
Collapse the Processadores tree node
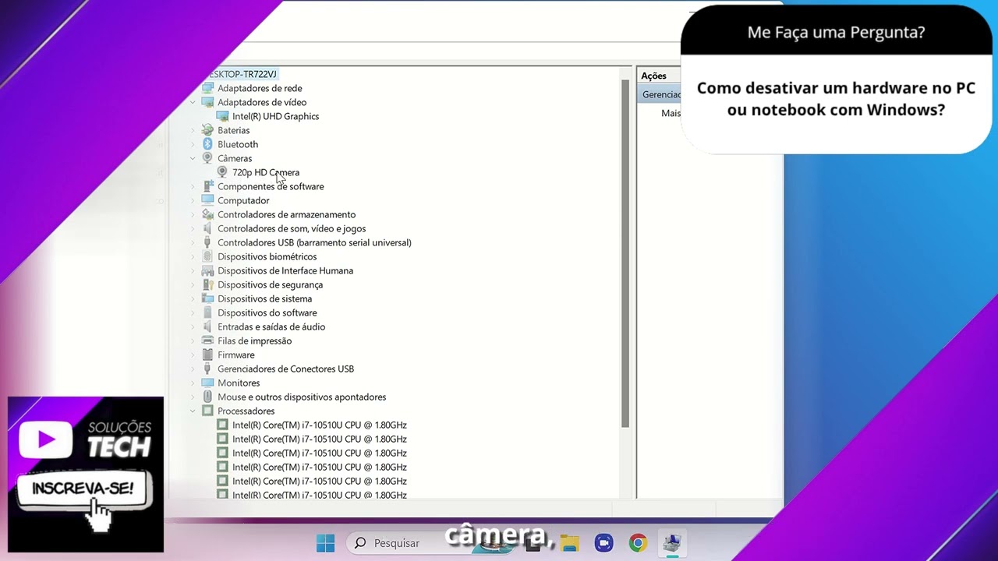coord(193,411)
